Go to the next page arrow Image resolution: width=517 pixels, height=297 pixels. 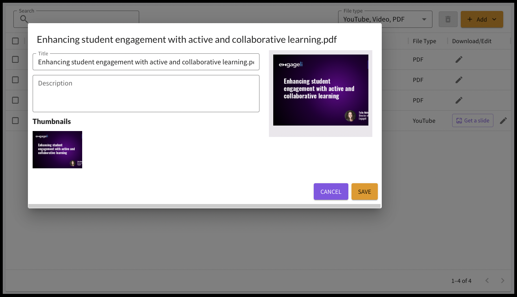(502, 281)
